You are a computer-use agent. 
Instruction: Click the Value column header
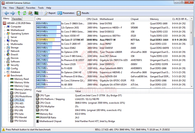coord(112,91)
